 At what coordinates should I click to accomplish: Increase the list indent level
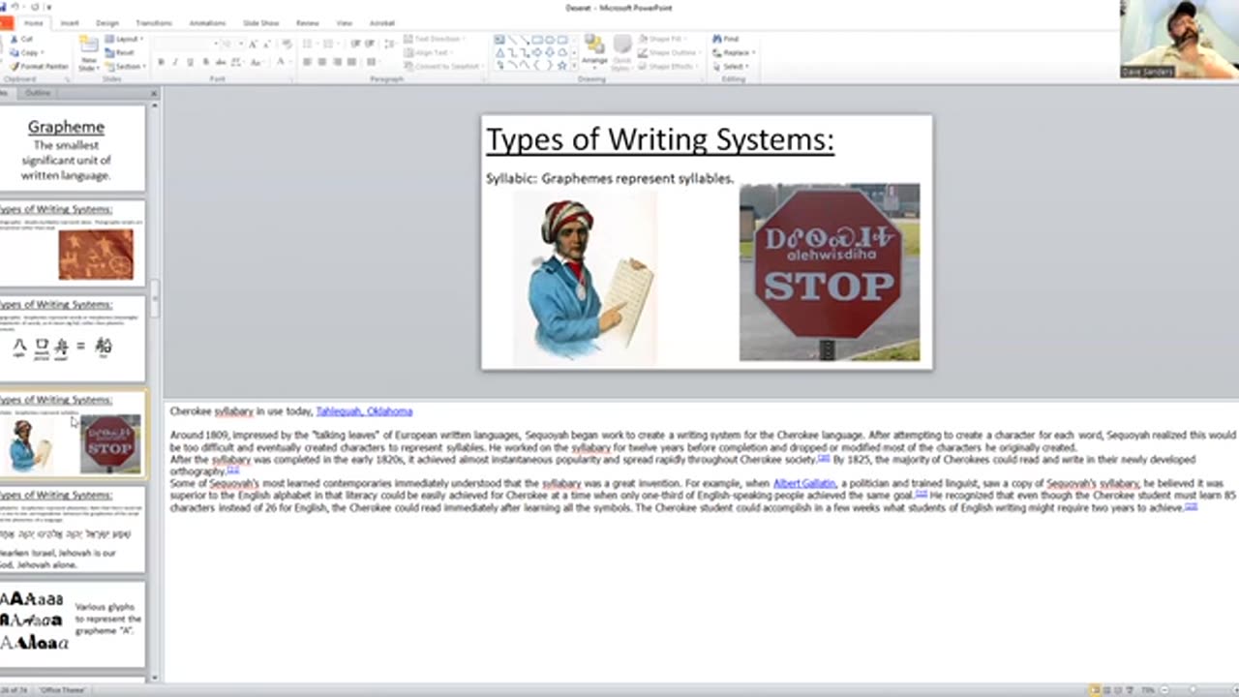(x=369, y=45)
